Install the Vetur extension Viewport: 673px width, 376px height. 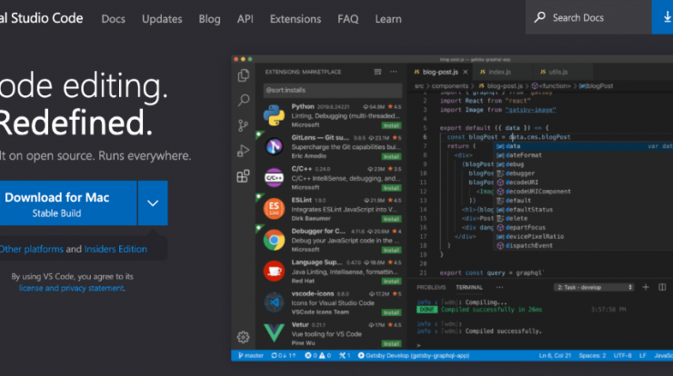point(391,344)
